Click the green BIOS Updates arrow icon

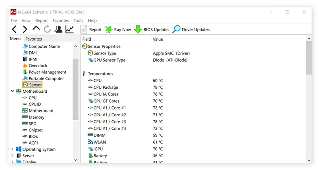point(138,29)
